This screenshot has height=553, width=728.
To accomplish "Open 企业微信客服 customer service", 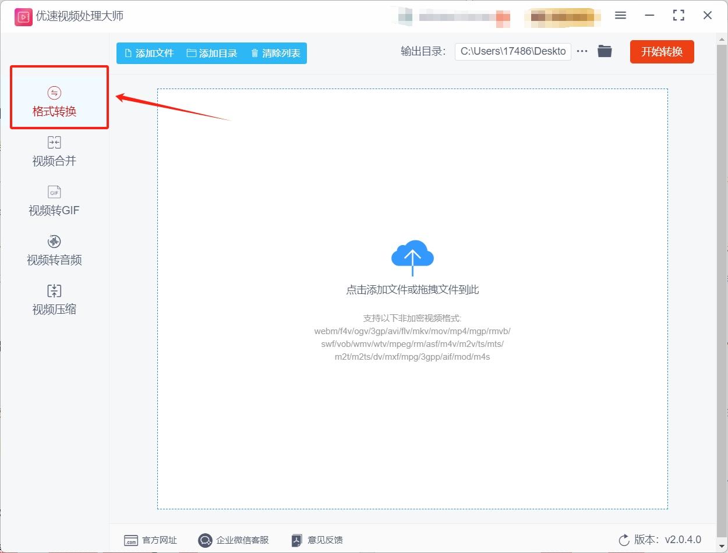I will tap(233, 540).
